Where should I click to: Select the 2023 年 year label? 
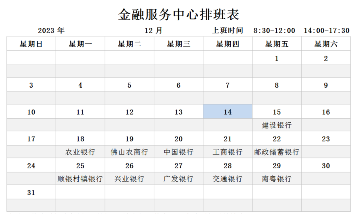tap(51, 30)
